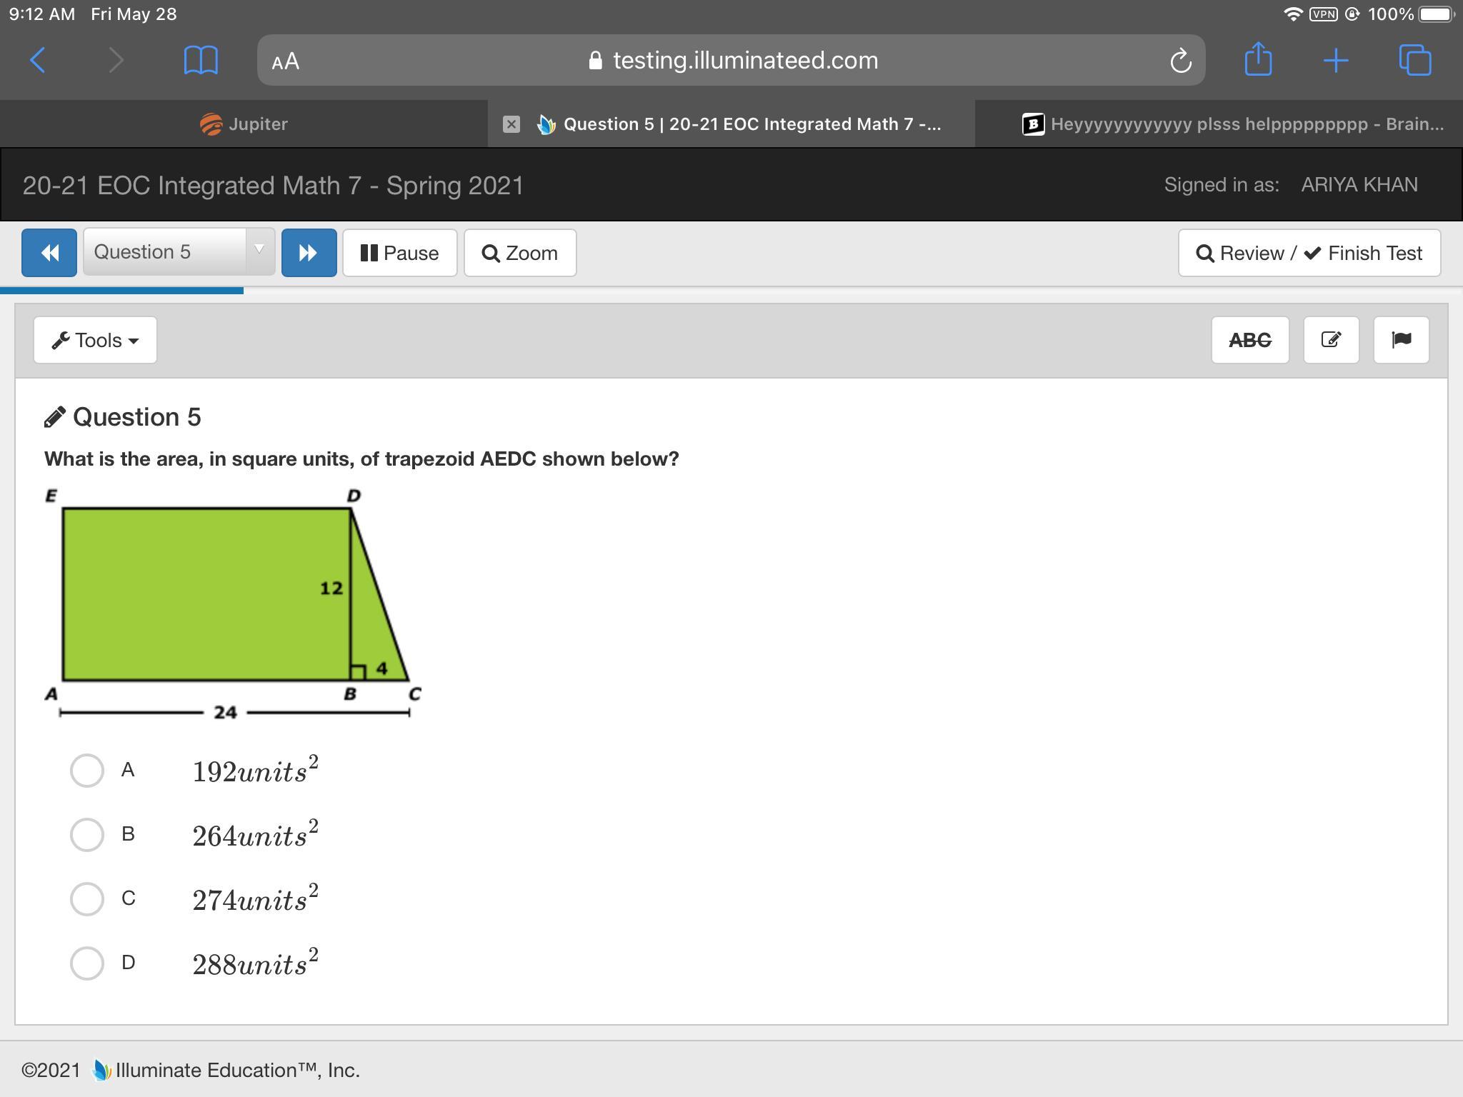This screenshot has width=1463, height=1097.
Task: Switch to the Jupiter tab
Action: click(x=244, y=124)
